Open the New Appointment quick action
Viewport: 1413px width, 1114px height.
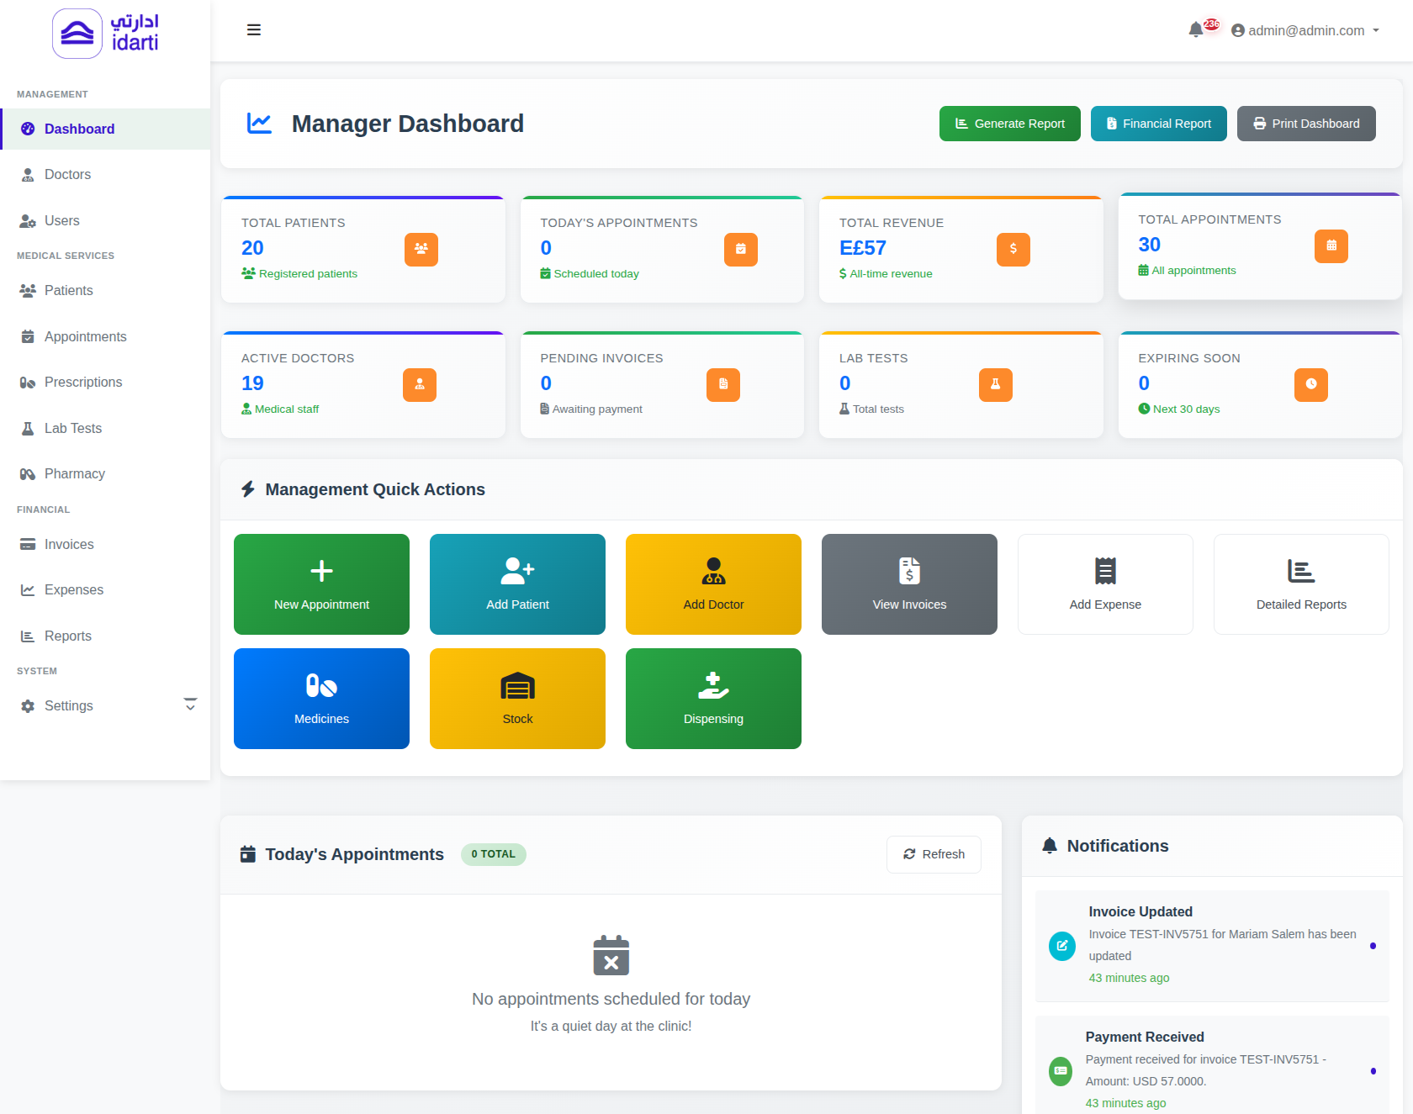[x=321, y=584]
